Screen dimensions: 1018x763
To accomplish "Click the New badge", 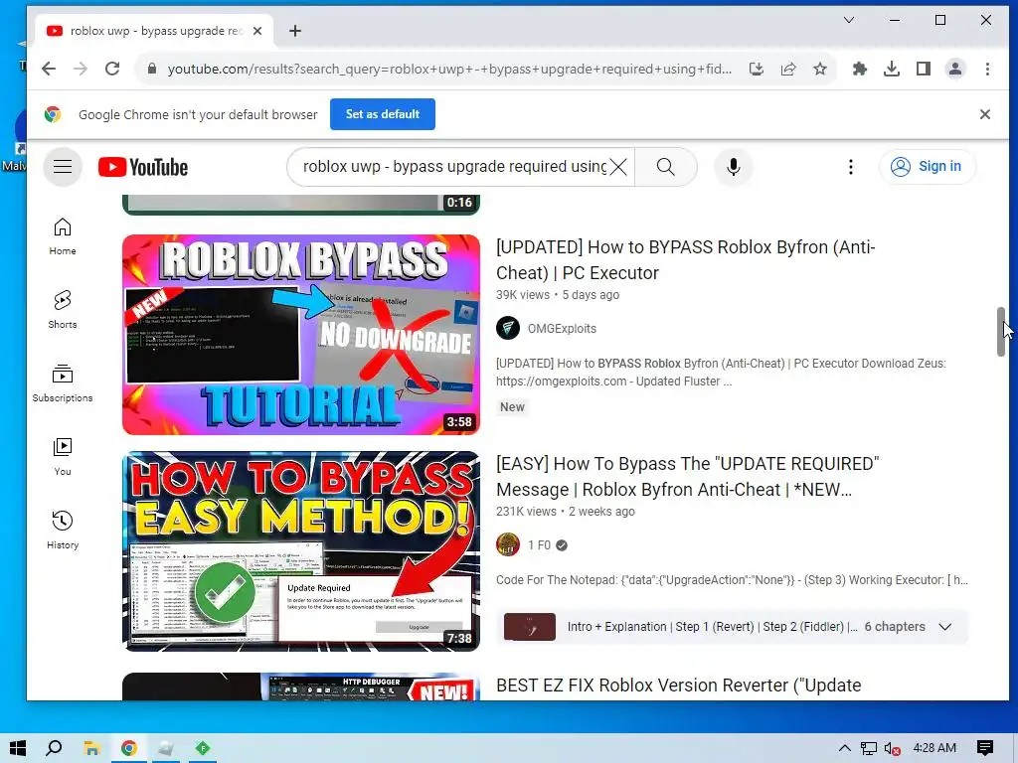I will tap(512, 406).
